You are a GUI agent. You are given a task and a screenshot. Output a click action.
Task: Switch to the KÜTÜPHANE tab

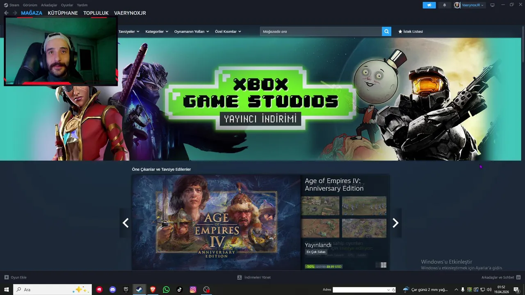pos(63,13)
